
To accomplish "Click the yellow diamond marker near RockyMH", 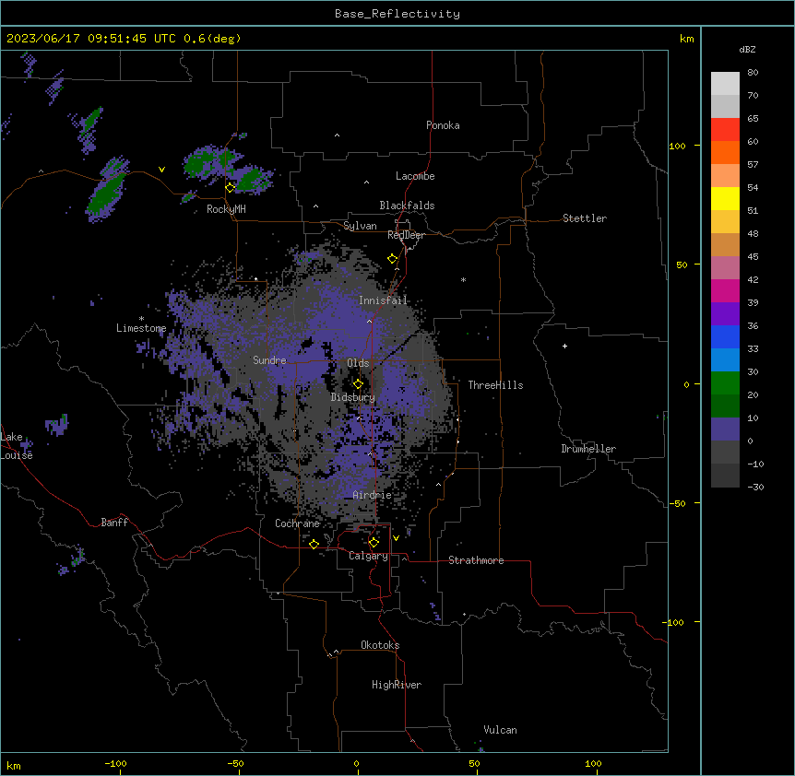I will pos(231,187).
